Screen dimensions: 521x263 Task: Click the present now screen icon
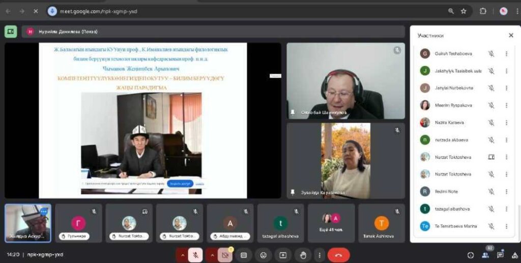(x=283, y=255)
